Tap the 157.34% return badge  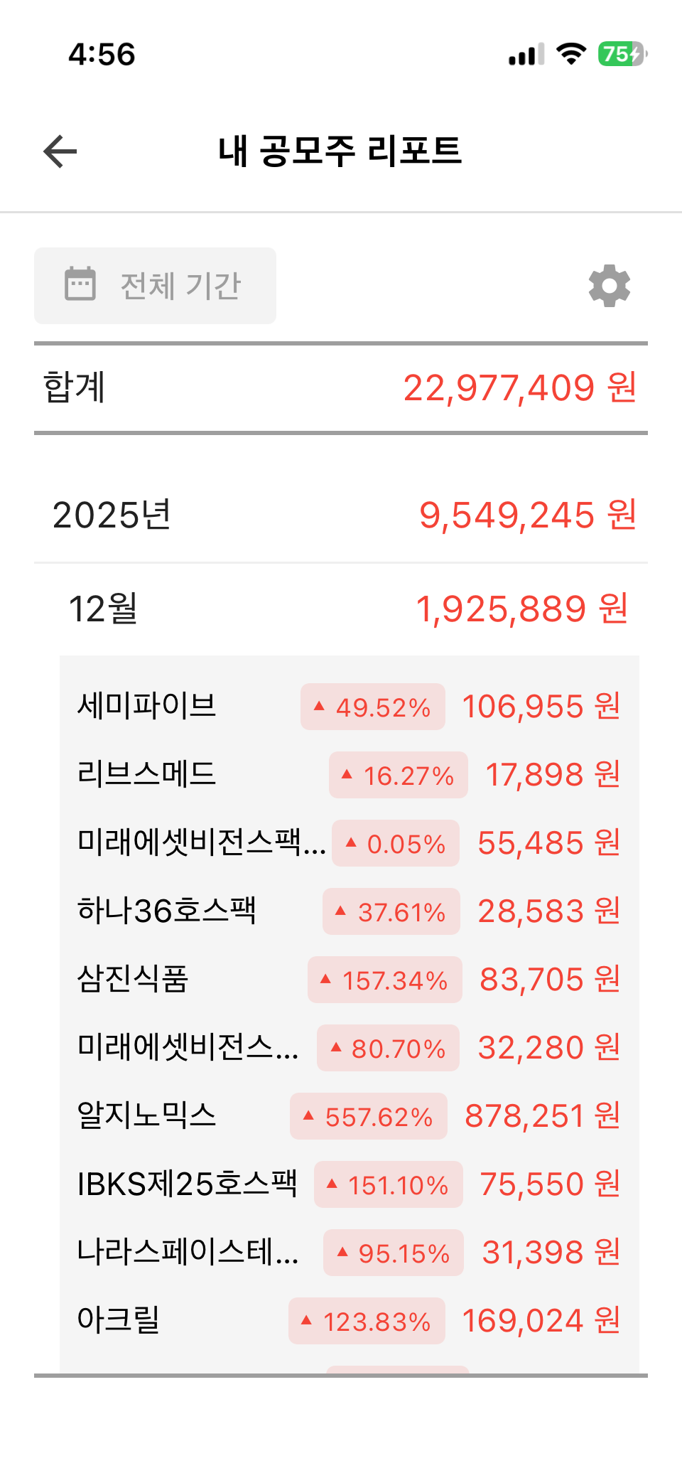click(x=385, y=980)
